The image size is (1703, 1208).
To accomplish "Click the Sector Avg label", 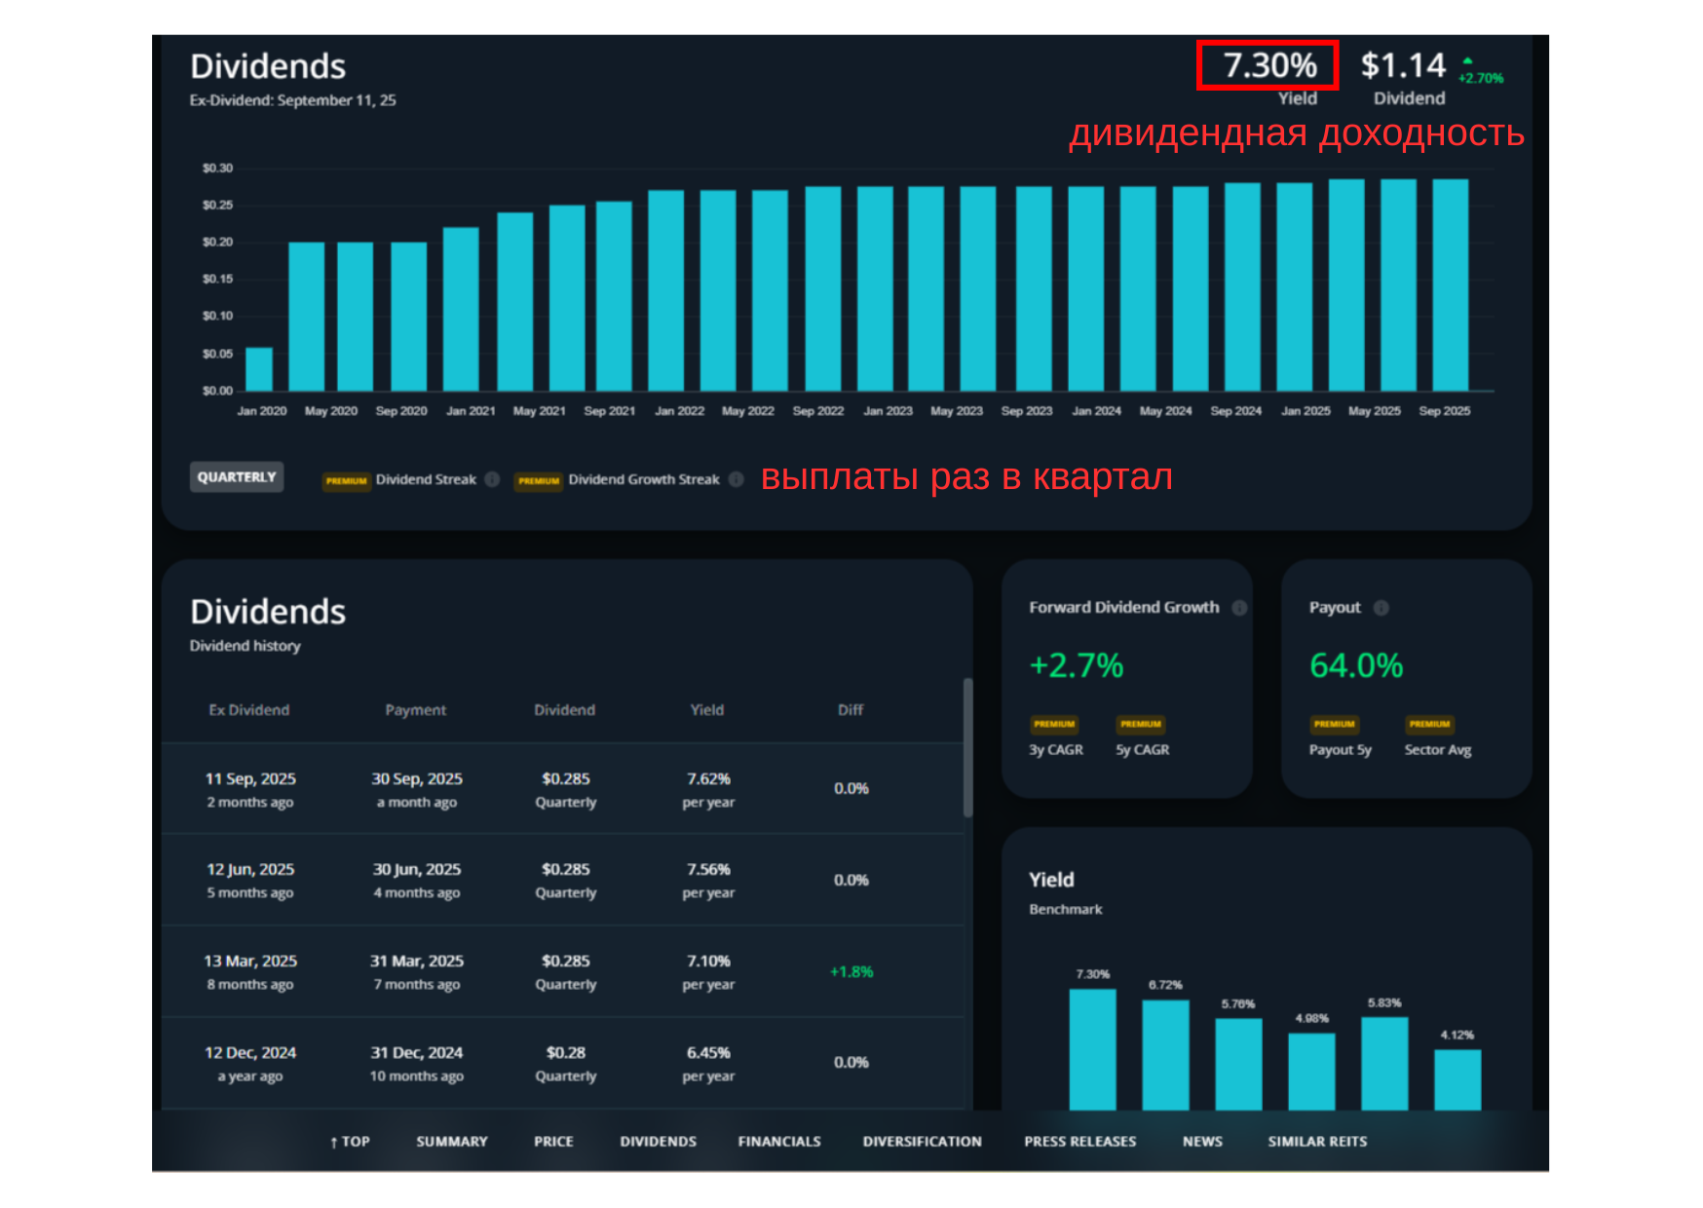I will click(x=1438, y=750).
